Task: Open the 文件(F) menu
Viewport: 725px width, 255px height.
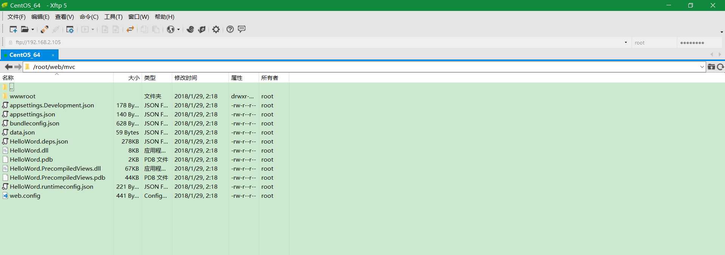Action: (17, 17)
